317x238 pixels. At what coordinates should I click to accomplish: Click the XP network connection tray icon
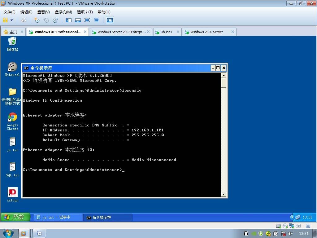[x=298, y=217]
